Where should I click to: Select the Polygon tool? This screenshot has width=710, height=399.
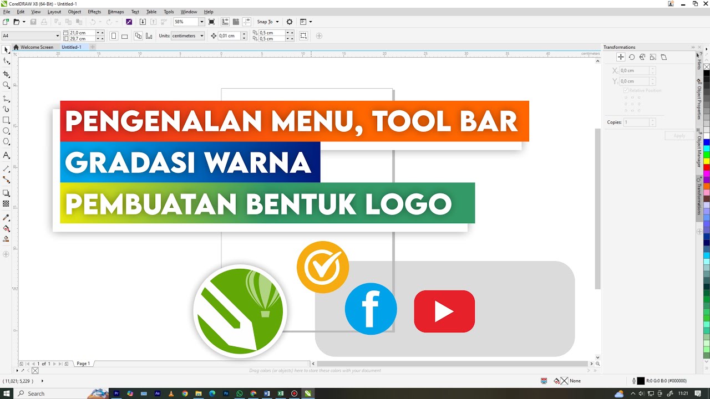(6, 142)
